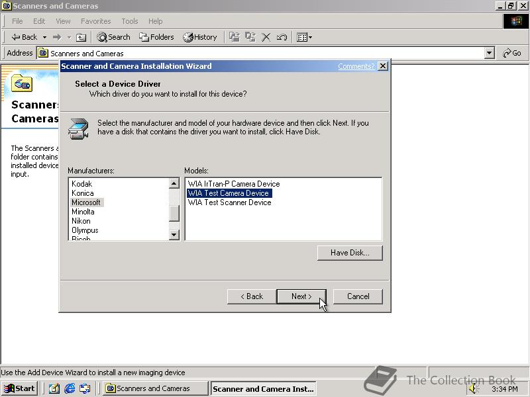
Task: Open the View menu
Action: click(63, 21)
